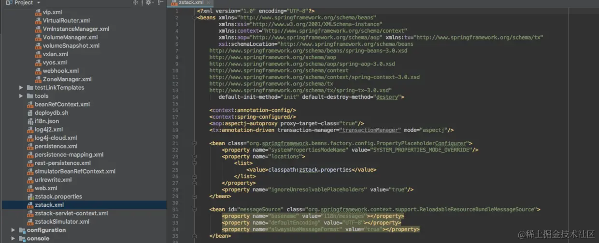Click the vxlan.xml file icon
599x243 pixels.
[x=38, y=54]
